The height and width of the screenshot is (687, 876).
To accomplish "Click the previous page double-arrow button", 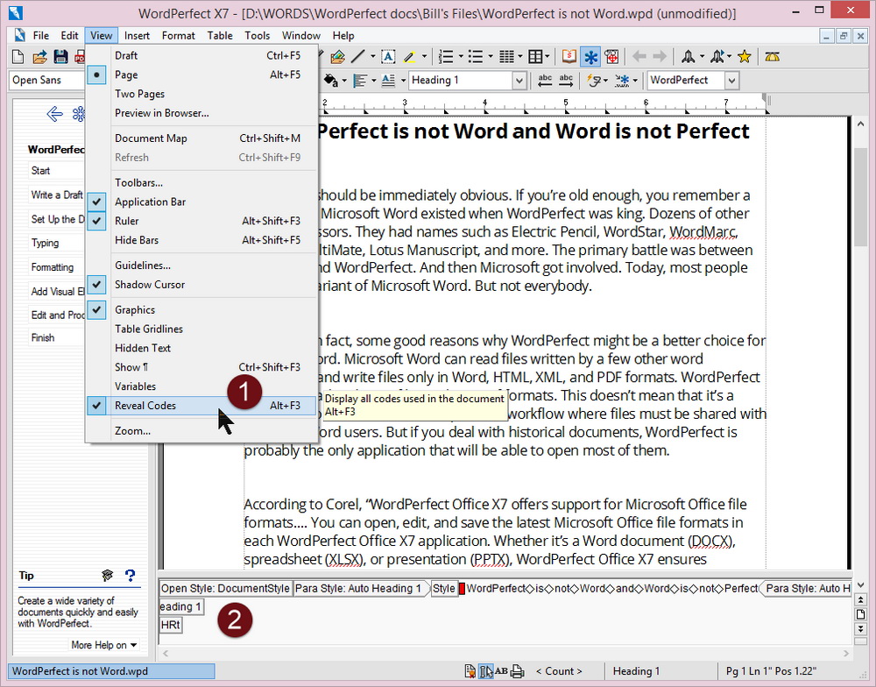I will pos(860,599).
